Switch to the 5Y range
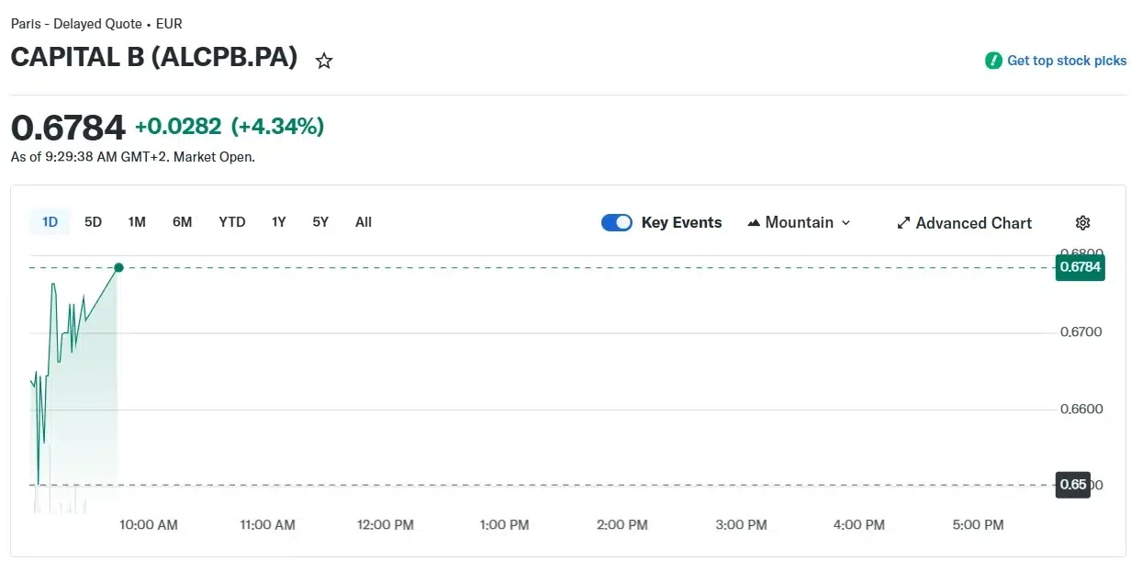The width and height of the screenshot is (1131, 561). click(x=320, y=222)
